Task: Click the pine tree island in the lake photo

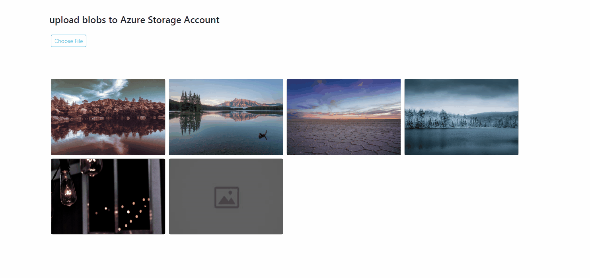Action: (x=191, y=101)
